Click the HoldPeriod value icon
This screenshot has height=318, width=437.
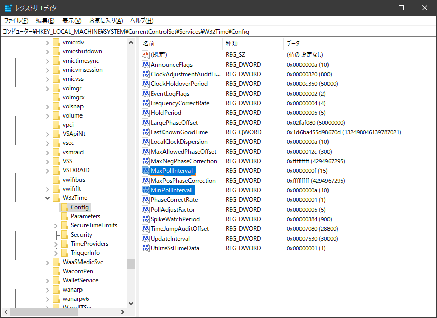(146, 112)
